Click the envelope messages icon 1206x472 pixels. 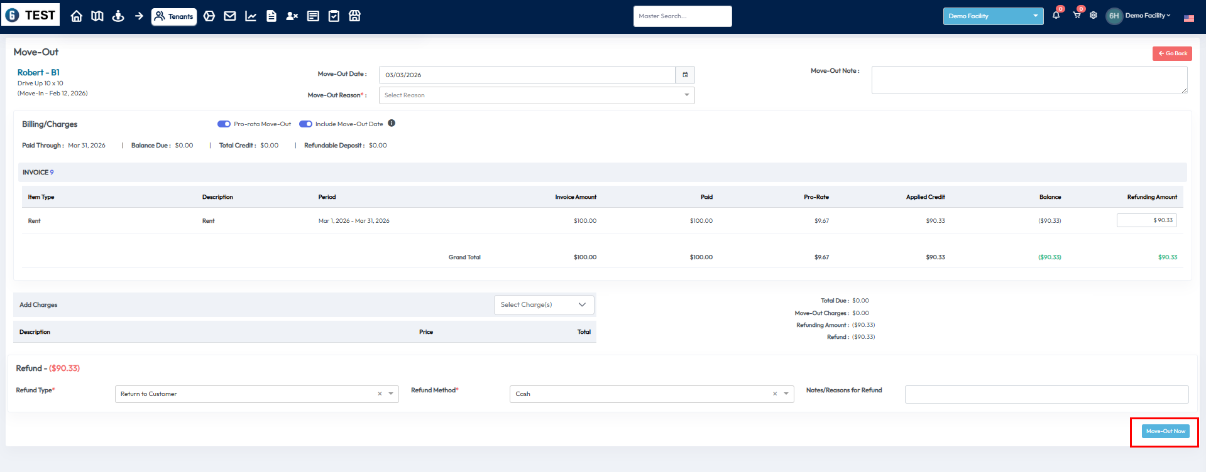pyautogui.click(x=230, y=16)
